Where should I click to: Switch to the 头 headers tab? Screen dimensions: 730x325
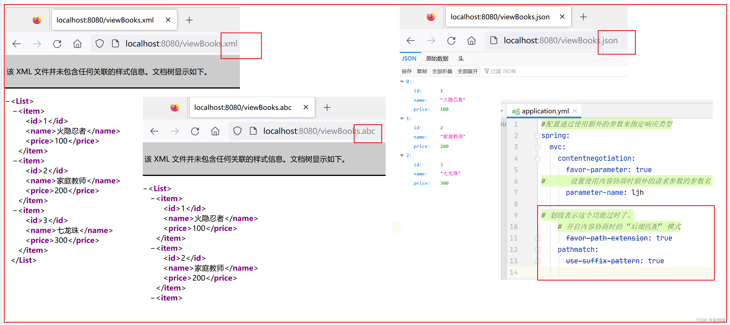(461, 58)
